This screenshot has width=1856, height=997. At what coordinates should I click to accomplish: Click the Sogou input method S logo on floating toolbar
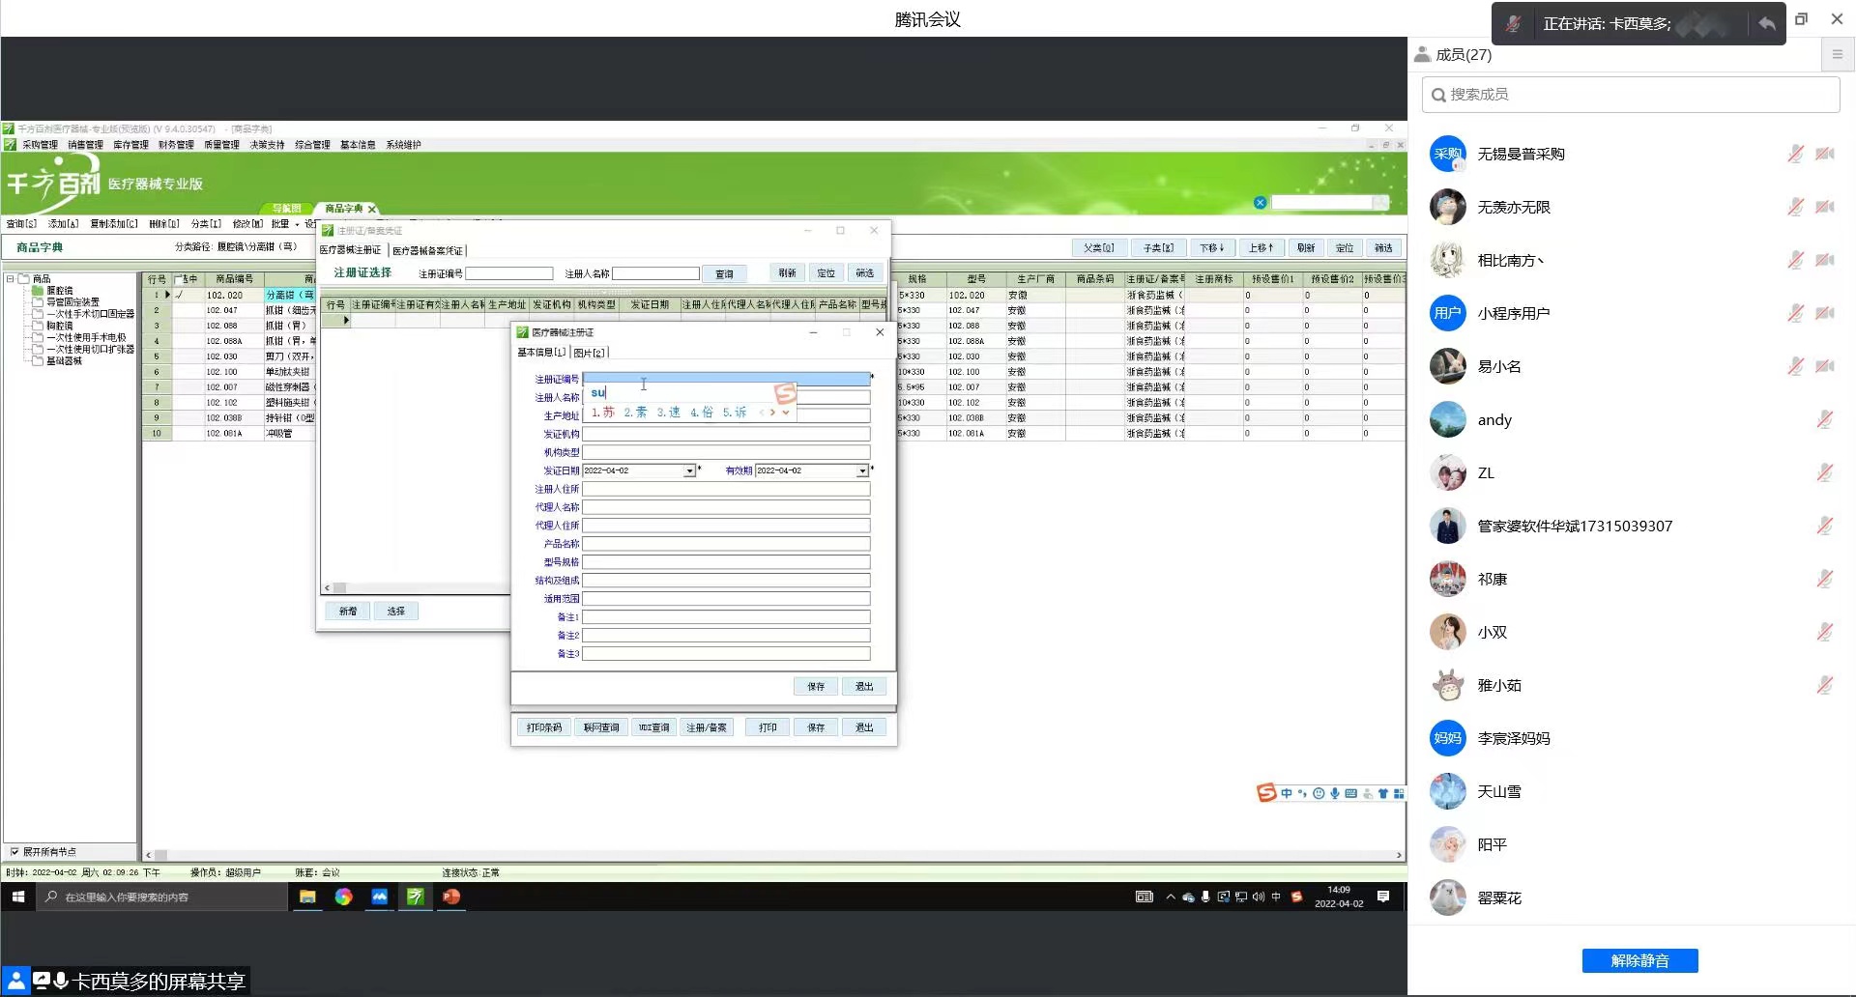(x=1266, y=793)
